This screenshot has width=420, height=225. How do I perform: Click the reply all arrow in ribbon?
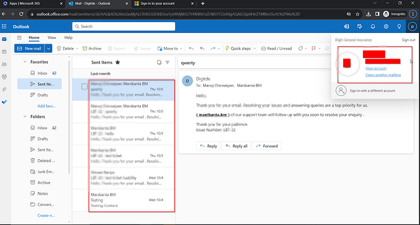(x=202, y=48)
